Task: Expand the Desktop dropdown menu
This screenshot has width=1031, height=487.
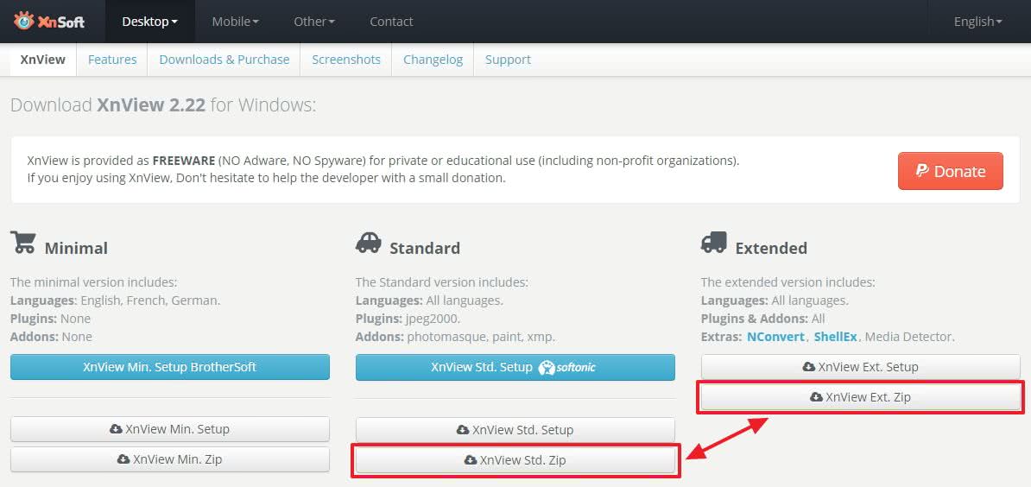Action: click(x=149, y=22)
